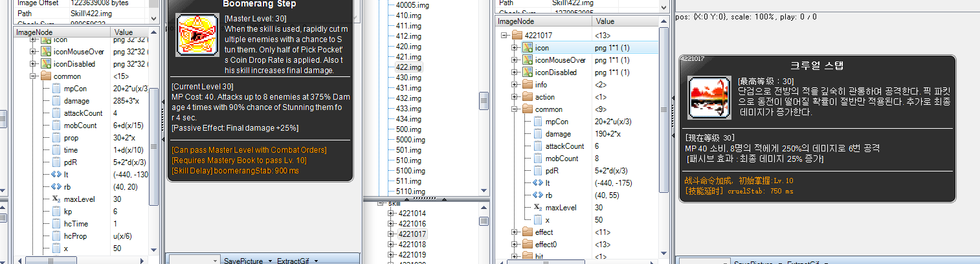Collapse the common node with <9> children

click(x=515, y=109)
